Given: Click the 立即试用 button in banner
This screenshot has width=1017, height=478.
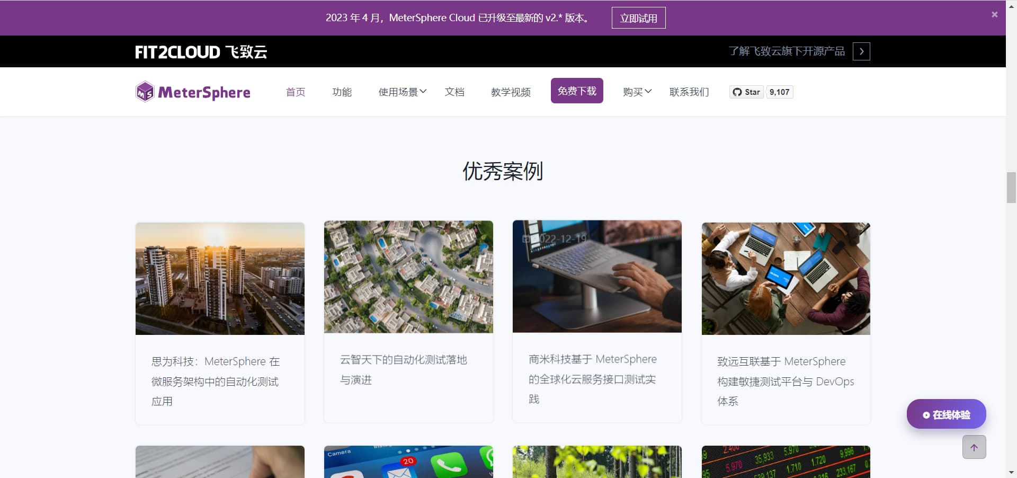Looking at the screenshot, I should point(638,18).
